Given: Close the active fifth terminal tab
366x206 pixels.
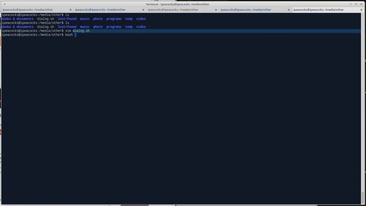Looking at the screenshot, I should [361, 10].
